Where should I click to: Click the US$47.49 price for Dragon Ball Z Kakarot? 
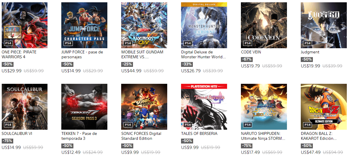tap(311, 152)
